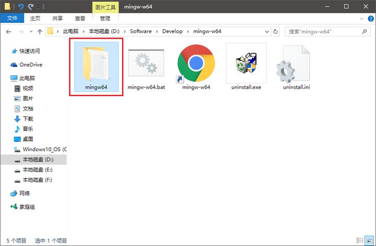Expand the ribbon with the chevron

(x=360, y=19)
